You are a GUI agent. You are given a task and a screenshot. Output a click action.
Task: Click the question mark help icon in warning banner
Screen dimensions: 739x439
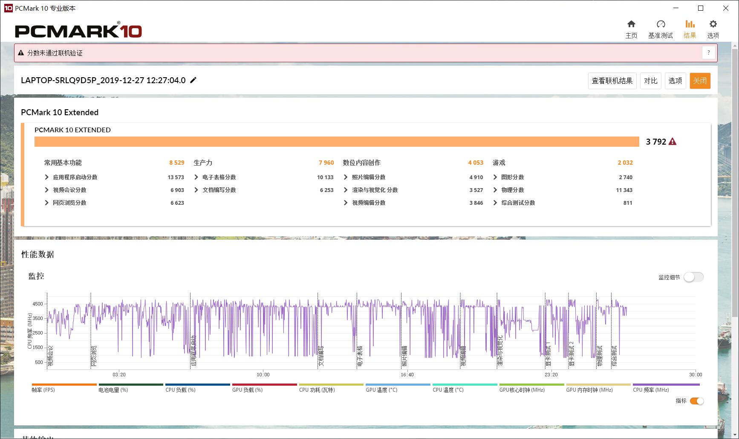click(x=708, y=52)
